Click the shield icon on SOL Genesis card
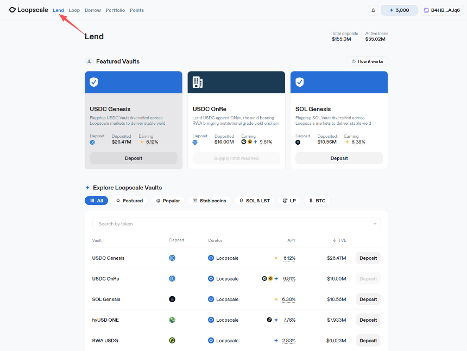 coord(300,82)
